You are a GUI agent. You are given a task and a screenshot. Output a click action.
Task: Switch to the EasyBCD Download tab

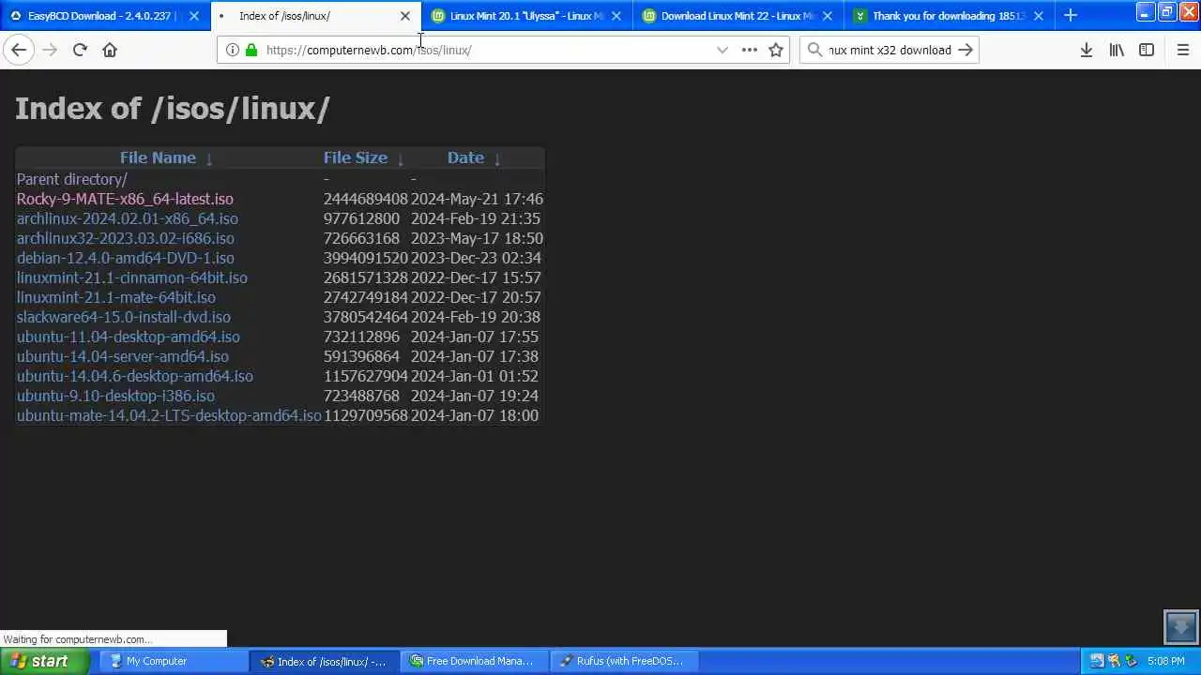tap(105, 16)
